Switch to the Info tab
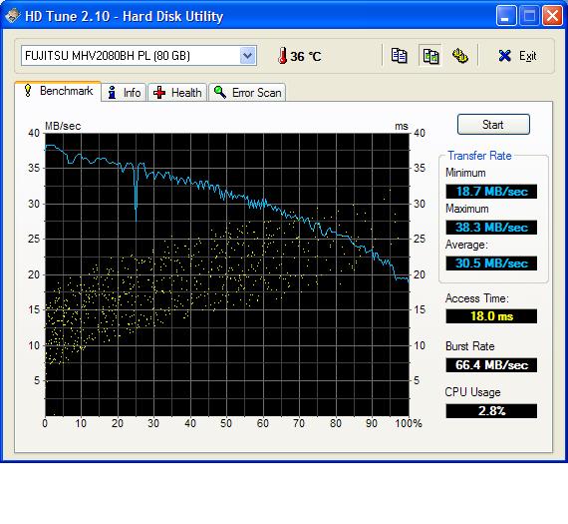568x524 pixels. tap(124, 93)
